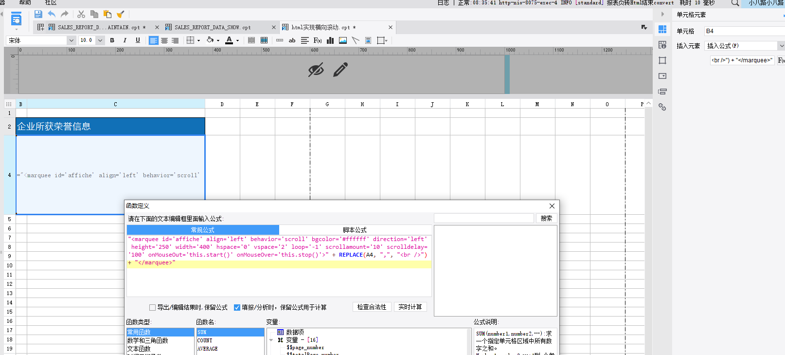Select the cell element panel icon
The image size is (785, 355).
[x=662, y=29]
